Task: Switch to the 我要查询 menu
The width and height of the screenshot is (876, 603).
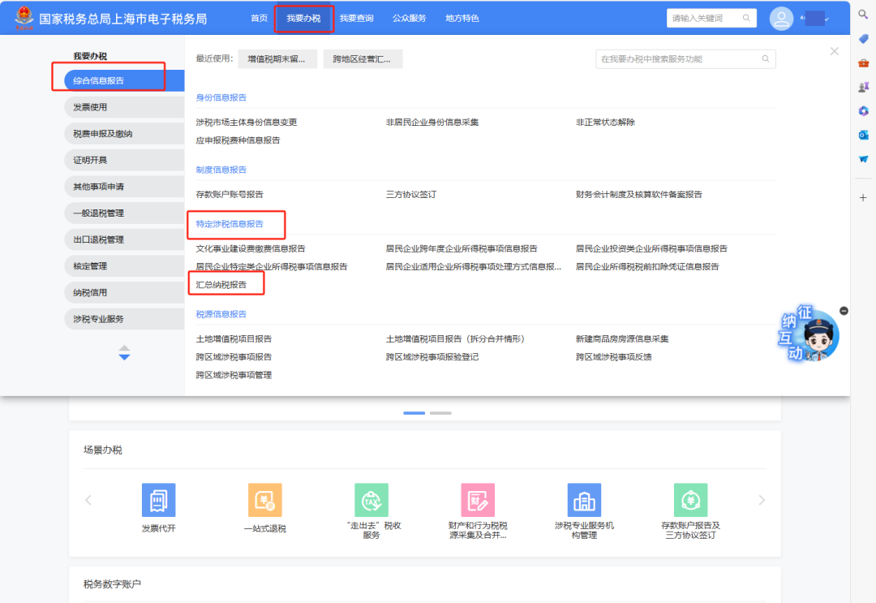Action: pyautogui.click(x=358, y=17)
